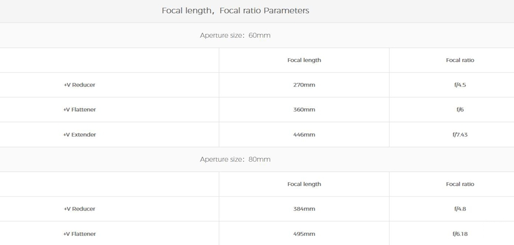Click the 495mm focal length cell
Viewport: 514px width, 245px height.
click(304, 234)
